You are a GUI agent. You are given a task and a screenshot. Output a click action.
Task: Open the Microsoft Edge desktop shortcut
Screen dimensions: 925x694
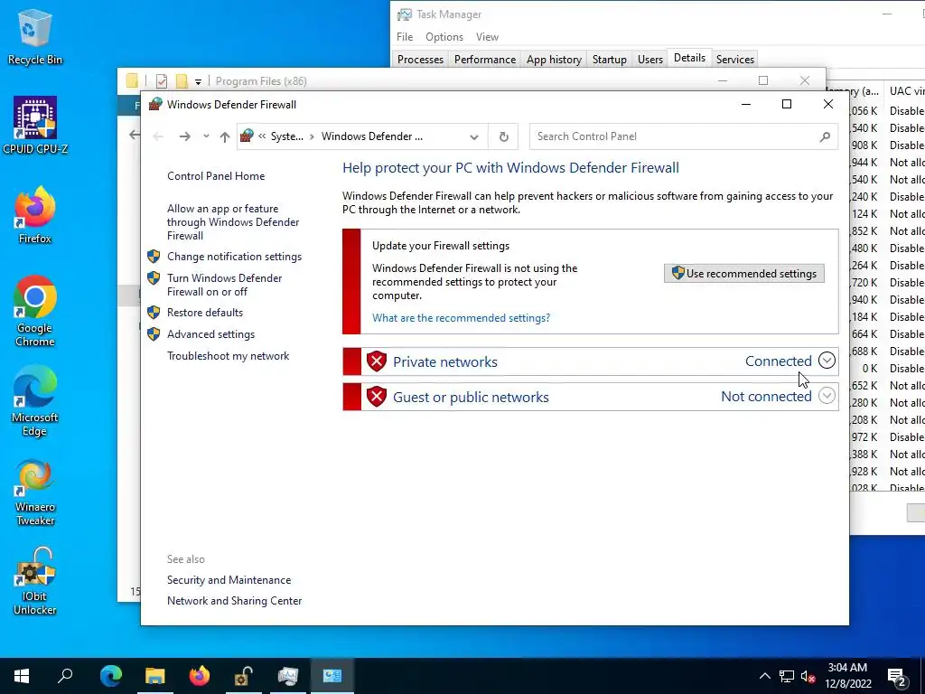pyautogui.click(x=35, y=400)
